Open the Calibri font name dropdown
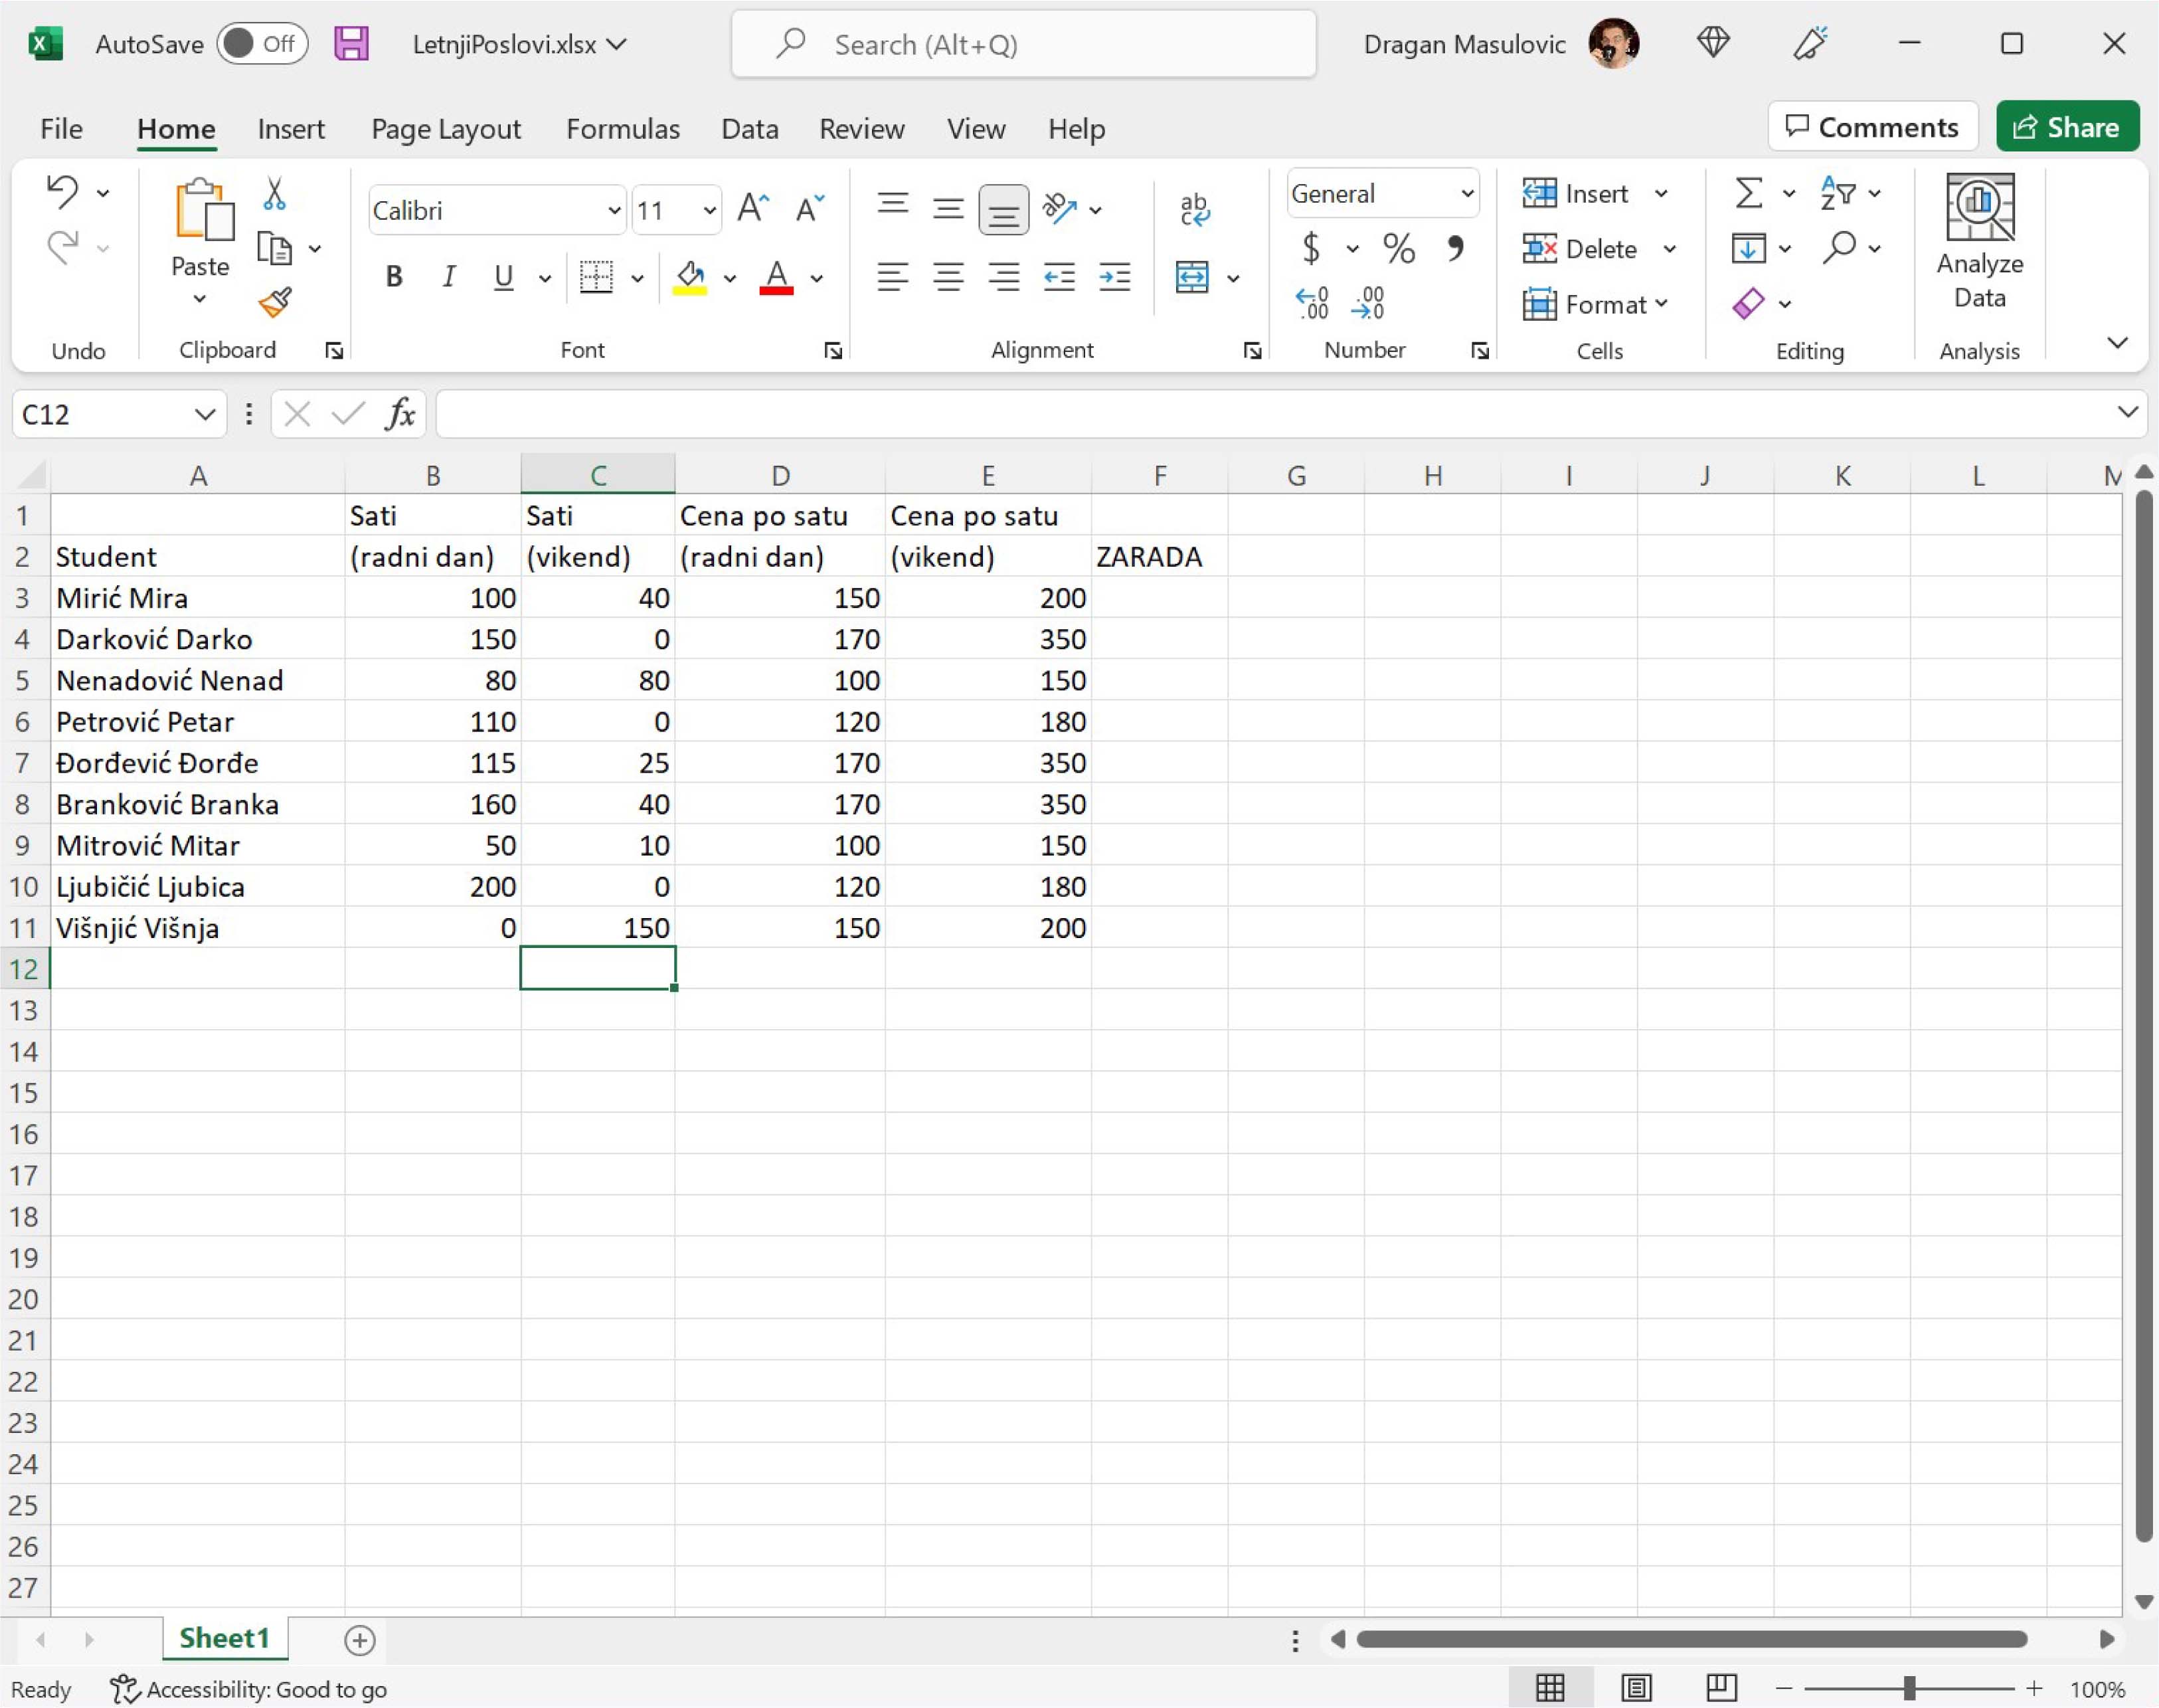Viewport: 2159px width, 1708px height. pos(614,210)
